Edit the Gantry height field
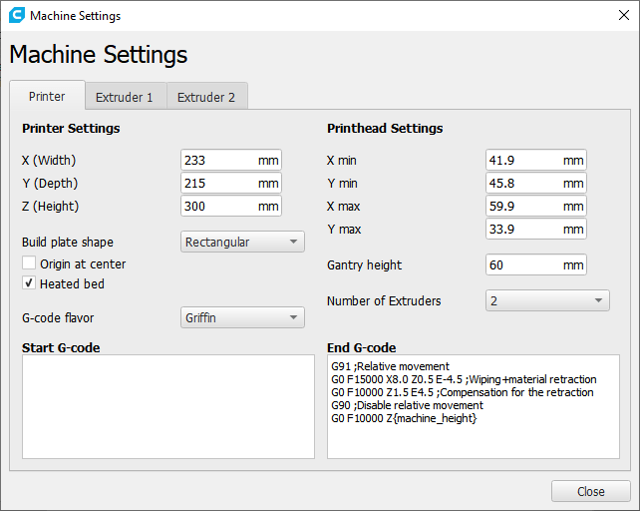The width and height of the screenshot is (640, 511). coord(536,264)
